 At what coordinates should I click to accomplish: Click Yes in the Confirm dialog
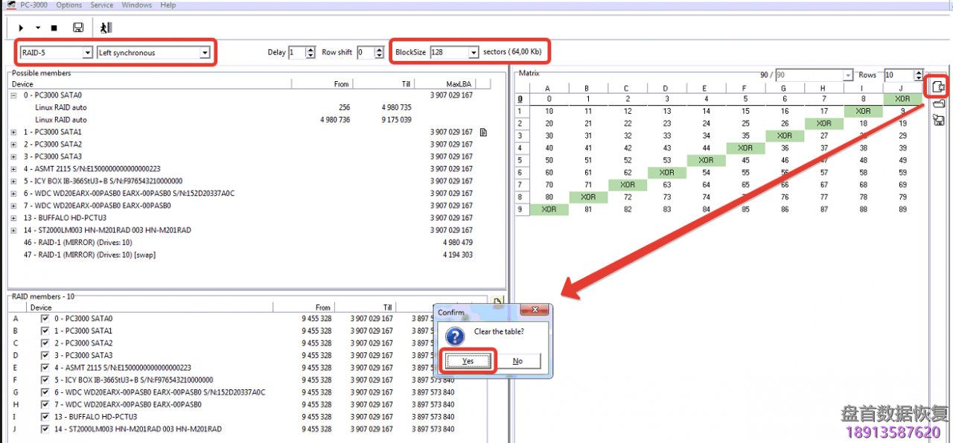click(x=467, y=361)
